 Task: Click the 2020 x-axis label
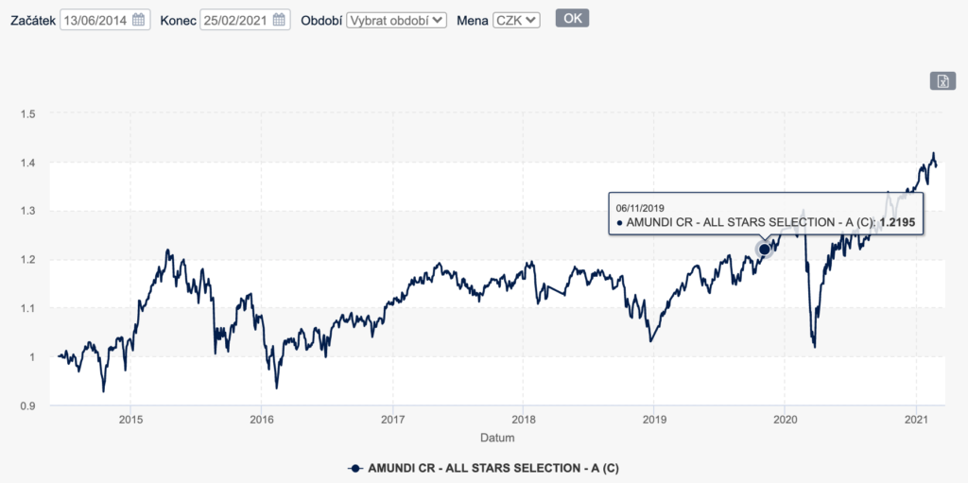(x=785, y=422)
